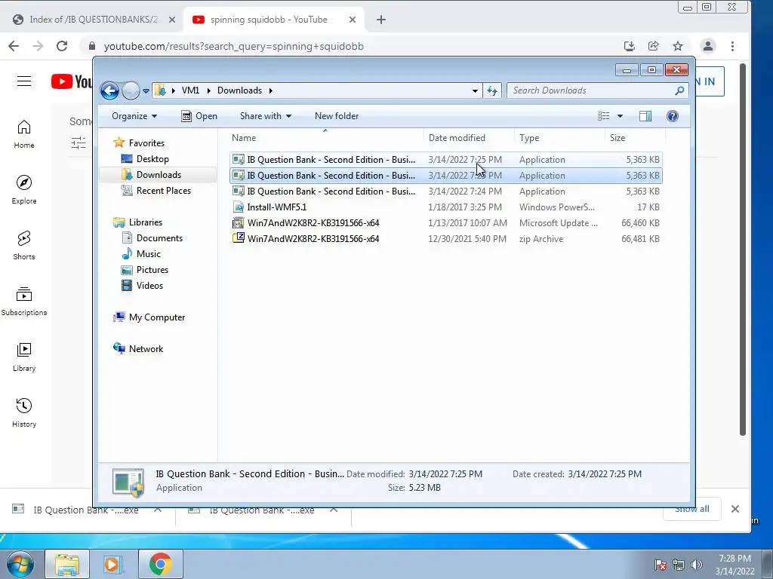The height and width of the screenshot is (579, 773).
Task: Open Windows Start menu
Action: click(x=20, y=564)
